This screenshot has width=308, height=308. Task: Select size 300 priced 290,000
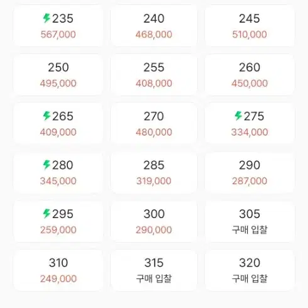click(x=154, y=221)
